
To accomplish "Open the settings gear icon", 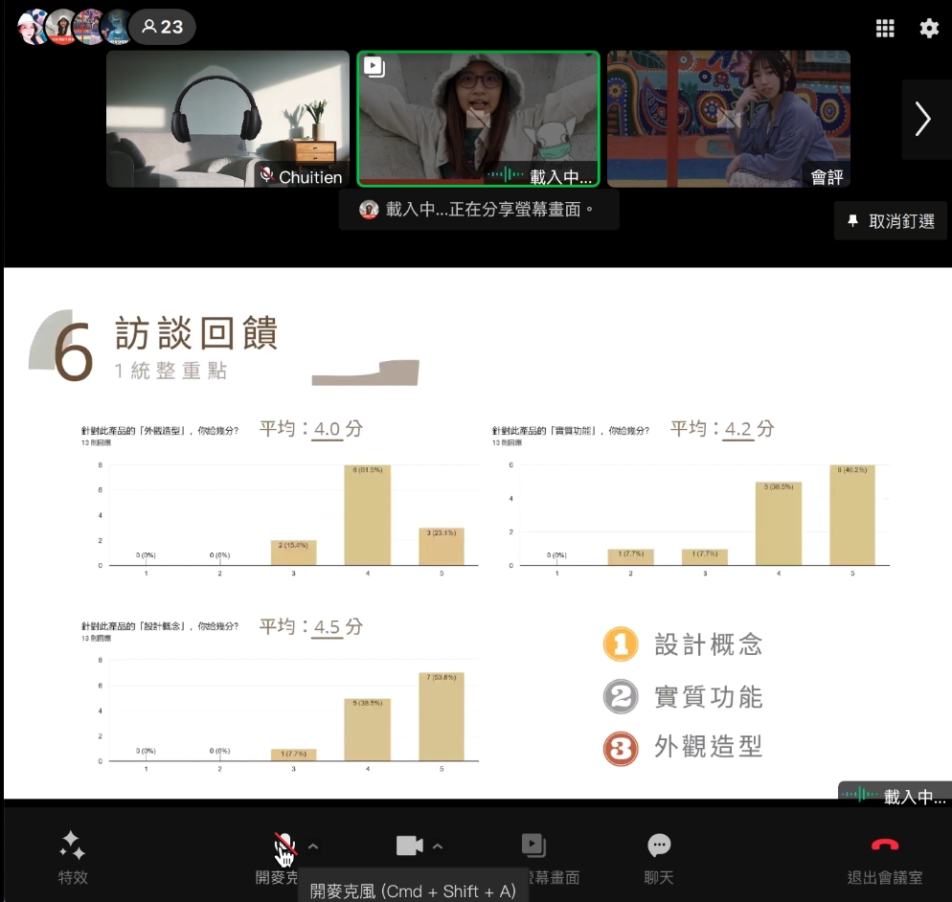I will 929,28.
